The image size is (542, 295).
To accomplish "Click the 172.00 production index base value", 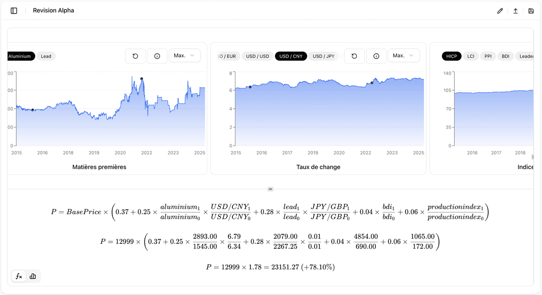I will coord(423,246).
